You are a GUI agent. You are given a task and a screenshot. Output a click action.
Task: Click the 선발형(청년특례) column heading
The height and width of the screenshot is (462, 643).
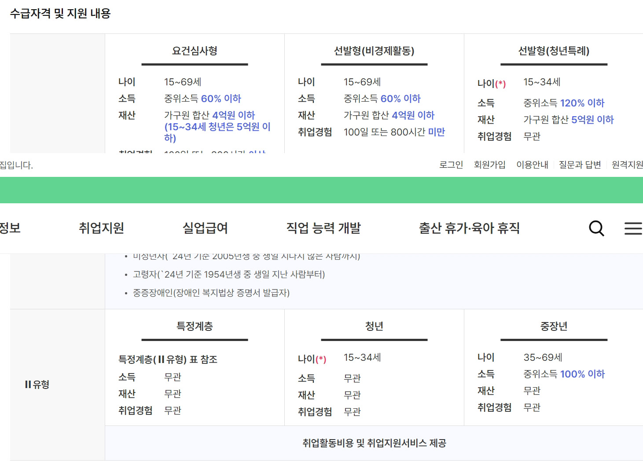pos(554,51)
